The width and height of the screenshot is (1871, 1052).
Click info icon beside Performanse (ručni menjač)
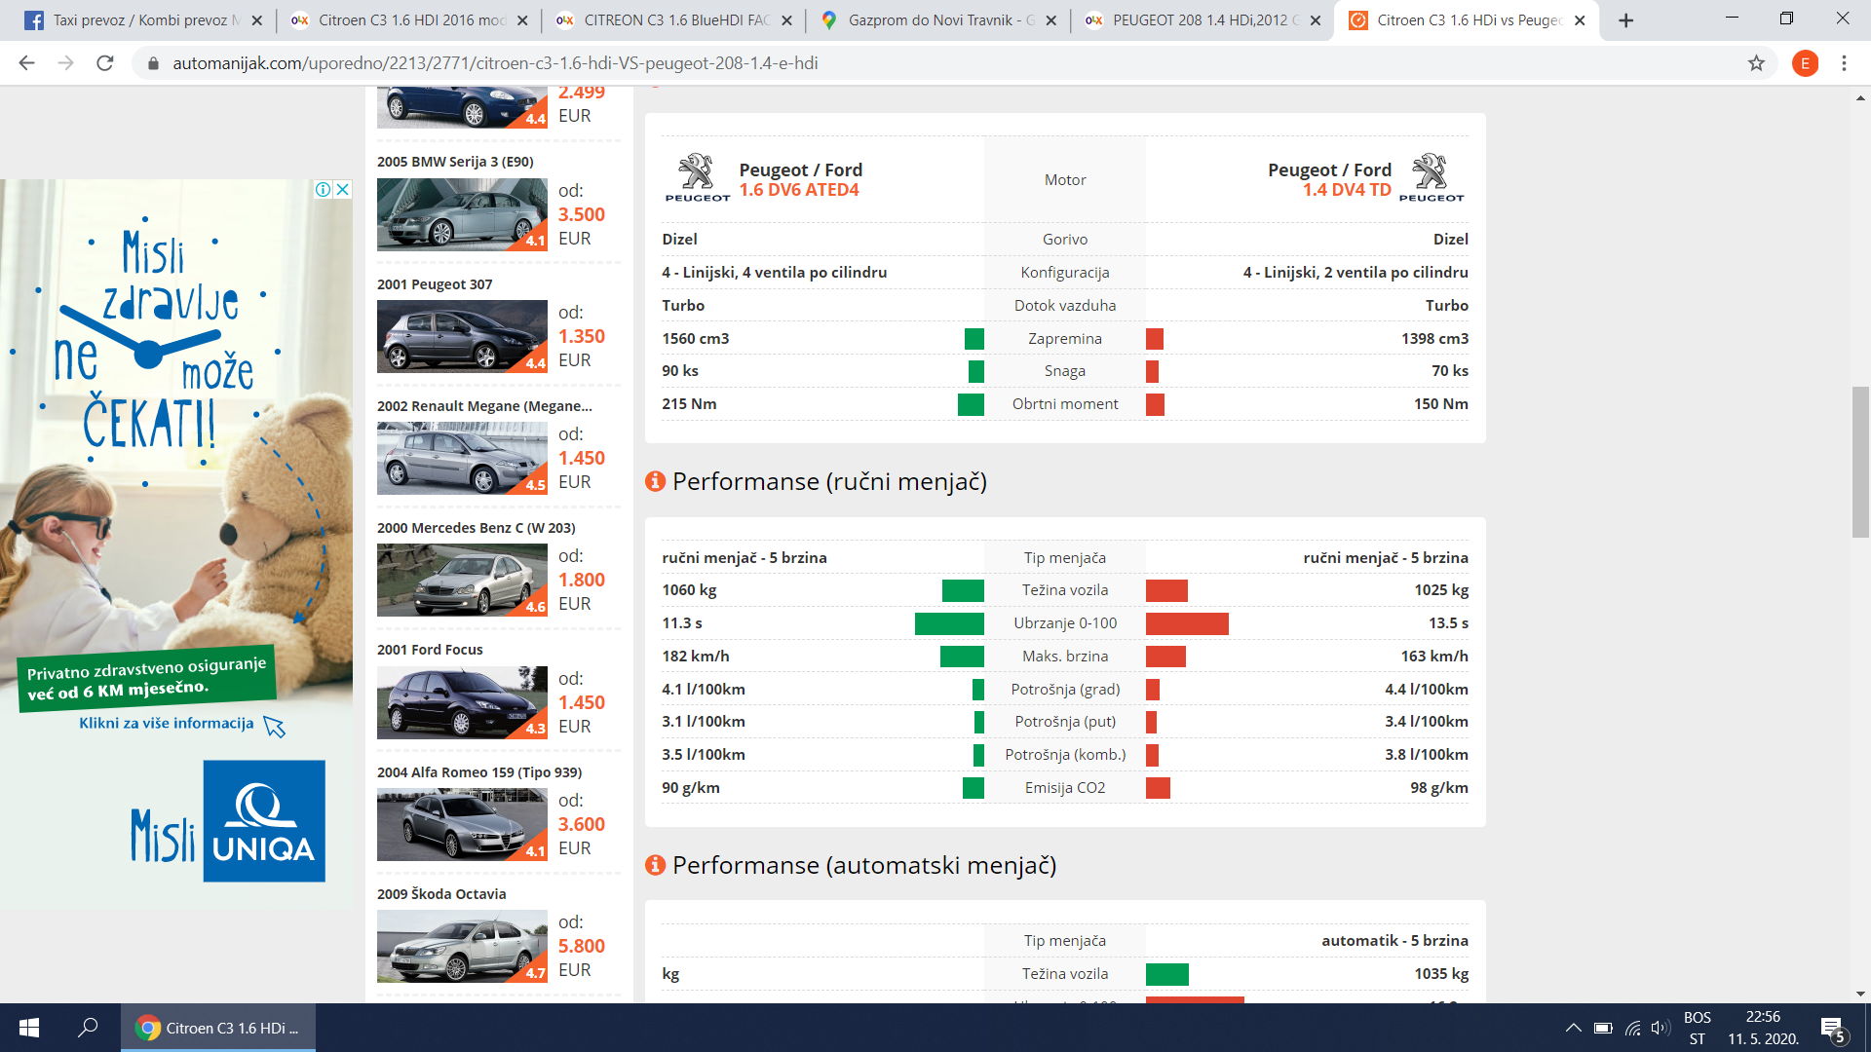point(656,481)
